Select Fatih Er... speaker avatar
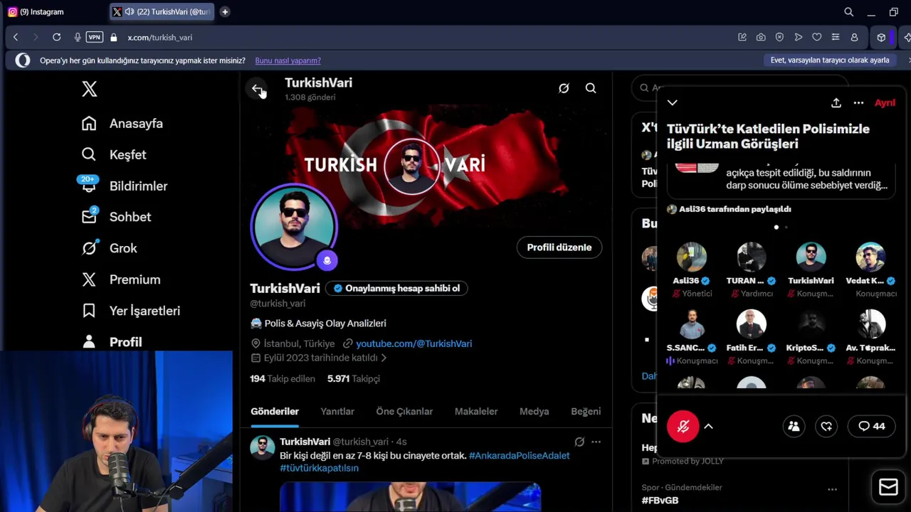Viewport: 911px width, 512px height. click(x=751, y=324)
